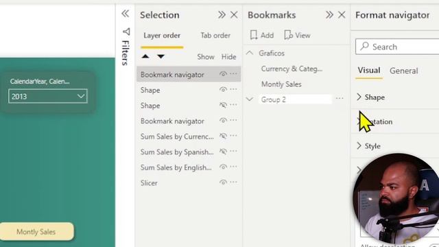
Task: Expand the Filters pane double-chevron
Action: 125,14
